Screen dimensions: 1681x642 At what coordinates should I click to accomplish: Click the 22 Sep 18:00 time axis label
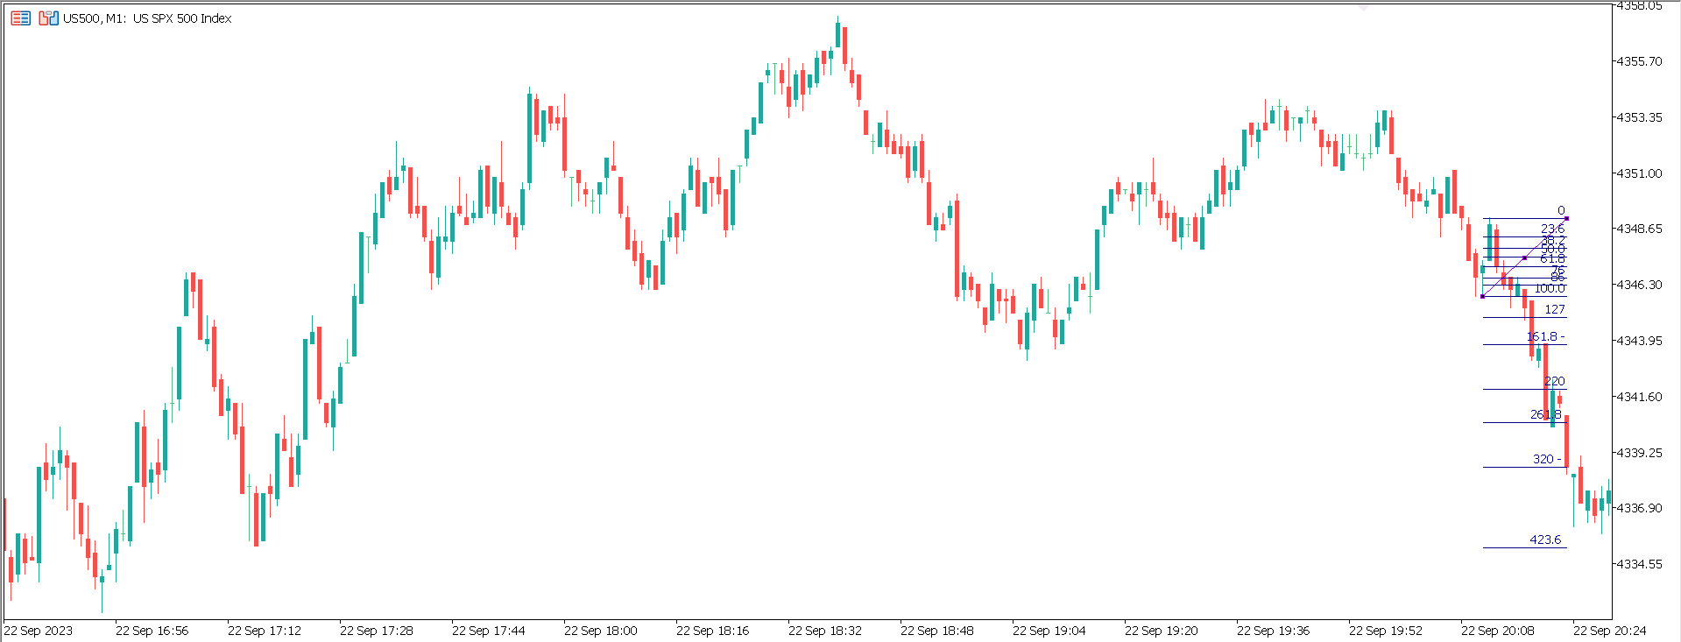pos(600,631)
